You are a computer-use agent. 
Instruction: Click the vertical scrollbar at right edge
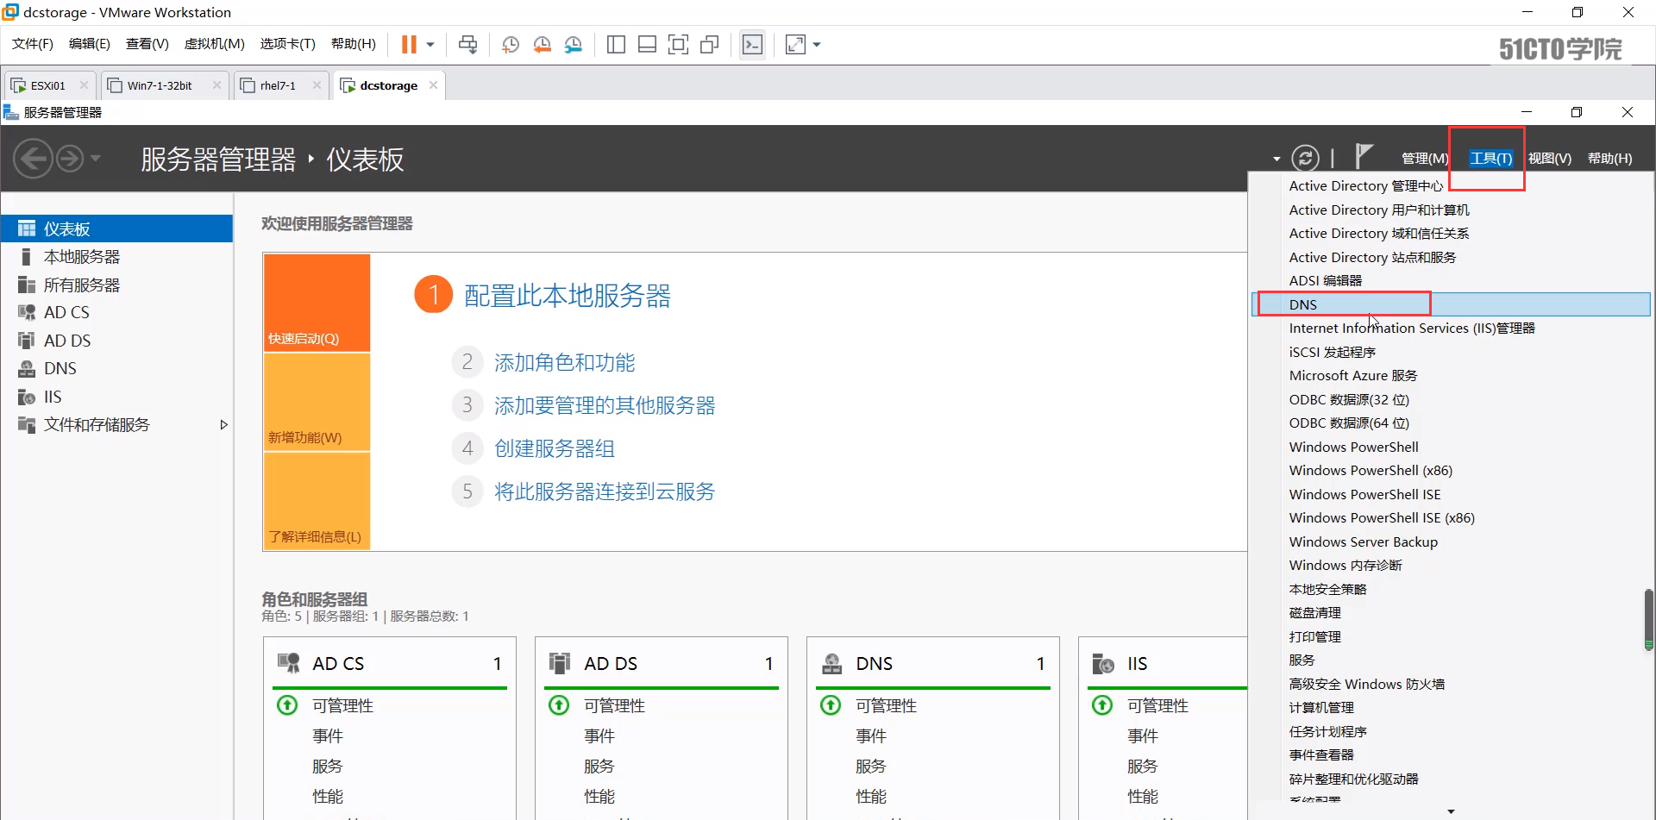(1648, 618)
